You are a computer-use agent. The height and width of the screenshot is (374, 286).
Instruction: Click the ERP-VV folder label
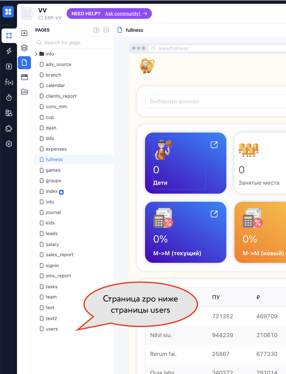(50, 18)
